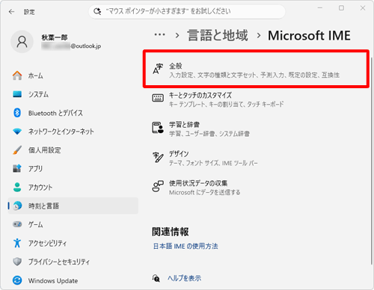Screen dimensions: 374x290
Task: Select 時刻と言語 in the sidebar
Action: pyautogui.click(x=73, y=206)
